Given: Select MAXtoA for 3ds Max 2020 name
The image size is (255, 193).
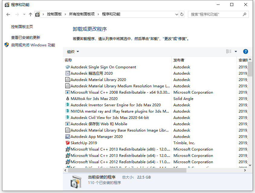Looking at the screenshot, I should (x=94, y=99).
